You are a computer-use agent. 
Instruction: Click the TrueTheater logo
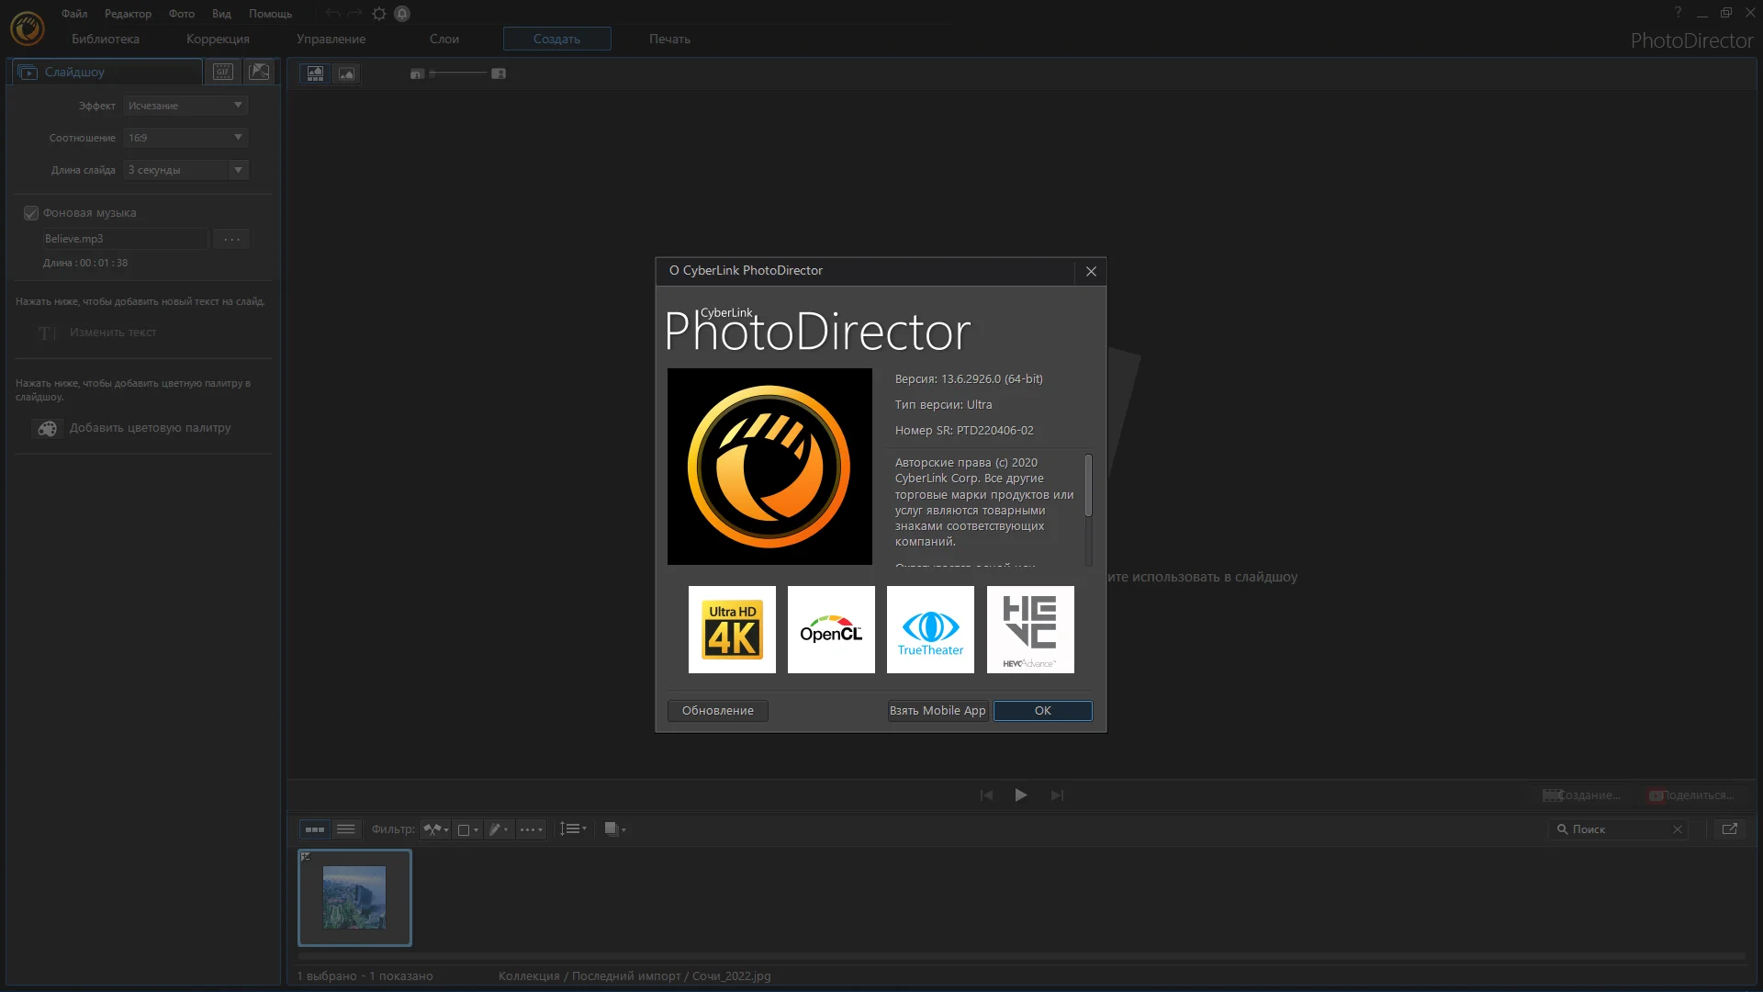(930, 630)
